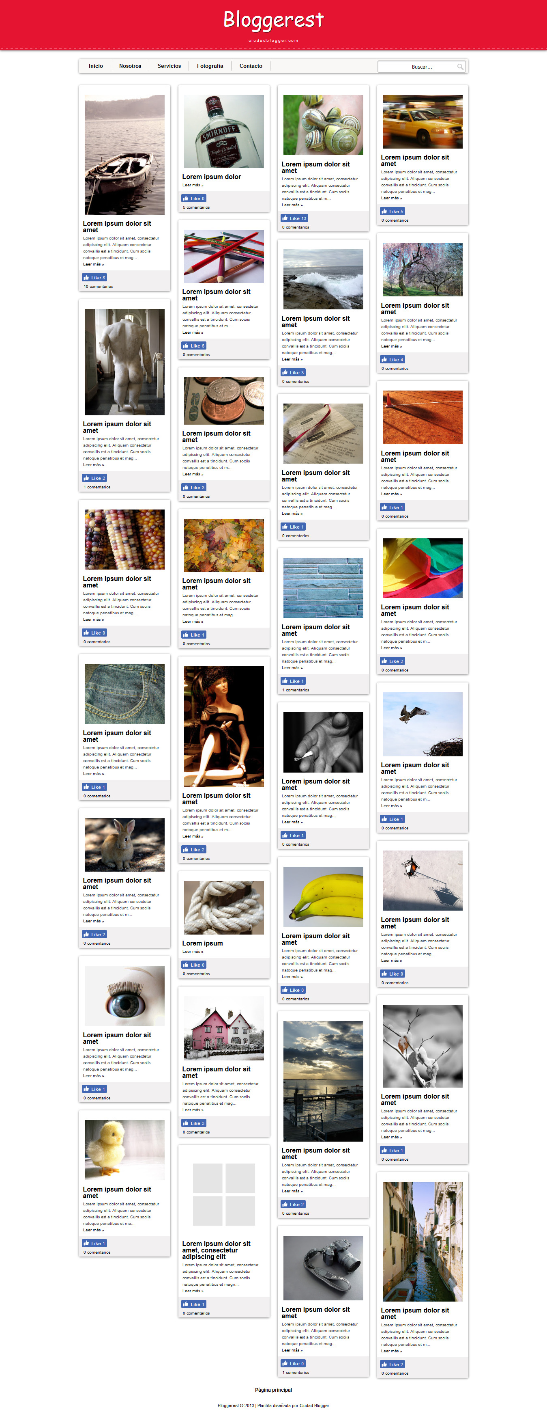This screenshot has height=1412, width=547.
Task: Open the Página principal footer link
Action: pos(273,1390)
